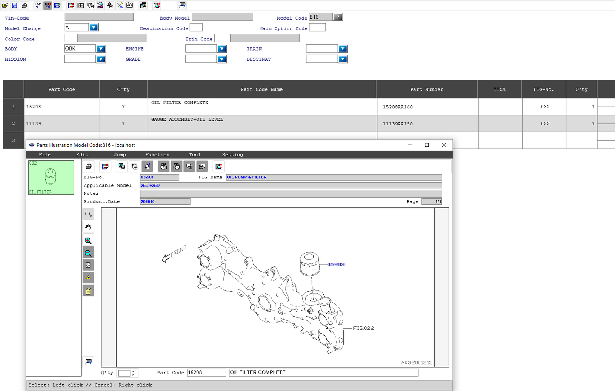Click the zoom out magnifier tool

coord(88,253)
